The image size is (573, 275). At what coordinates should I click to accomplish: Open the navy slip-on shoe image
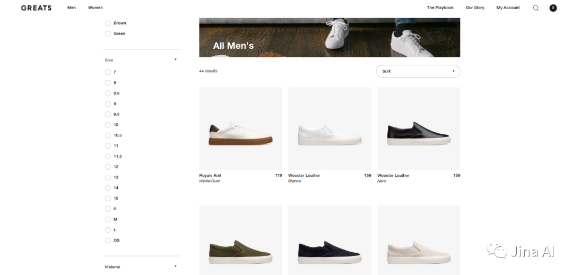coord(329,240)
